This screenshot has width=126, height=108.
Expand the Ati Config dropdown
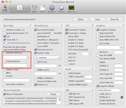[121, 47]
